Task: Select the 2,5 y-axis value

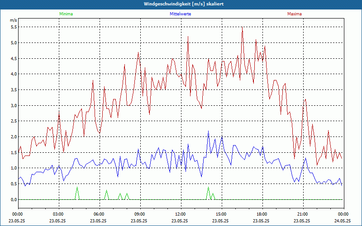Action: [14, 121]
